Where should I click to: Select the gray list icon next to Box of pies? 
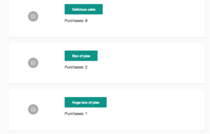[33, 63]
